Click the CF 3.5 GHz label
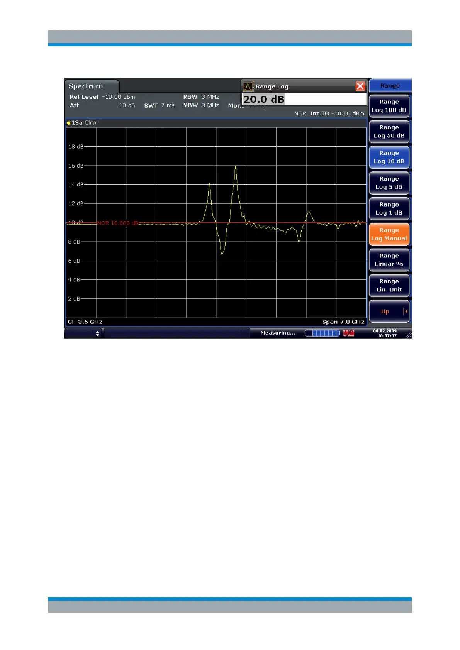The image size is (460, 650). (x=85, y=322)
